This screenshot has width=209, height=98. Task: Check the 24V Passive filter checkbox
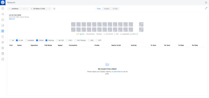76,40
